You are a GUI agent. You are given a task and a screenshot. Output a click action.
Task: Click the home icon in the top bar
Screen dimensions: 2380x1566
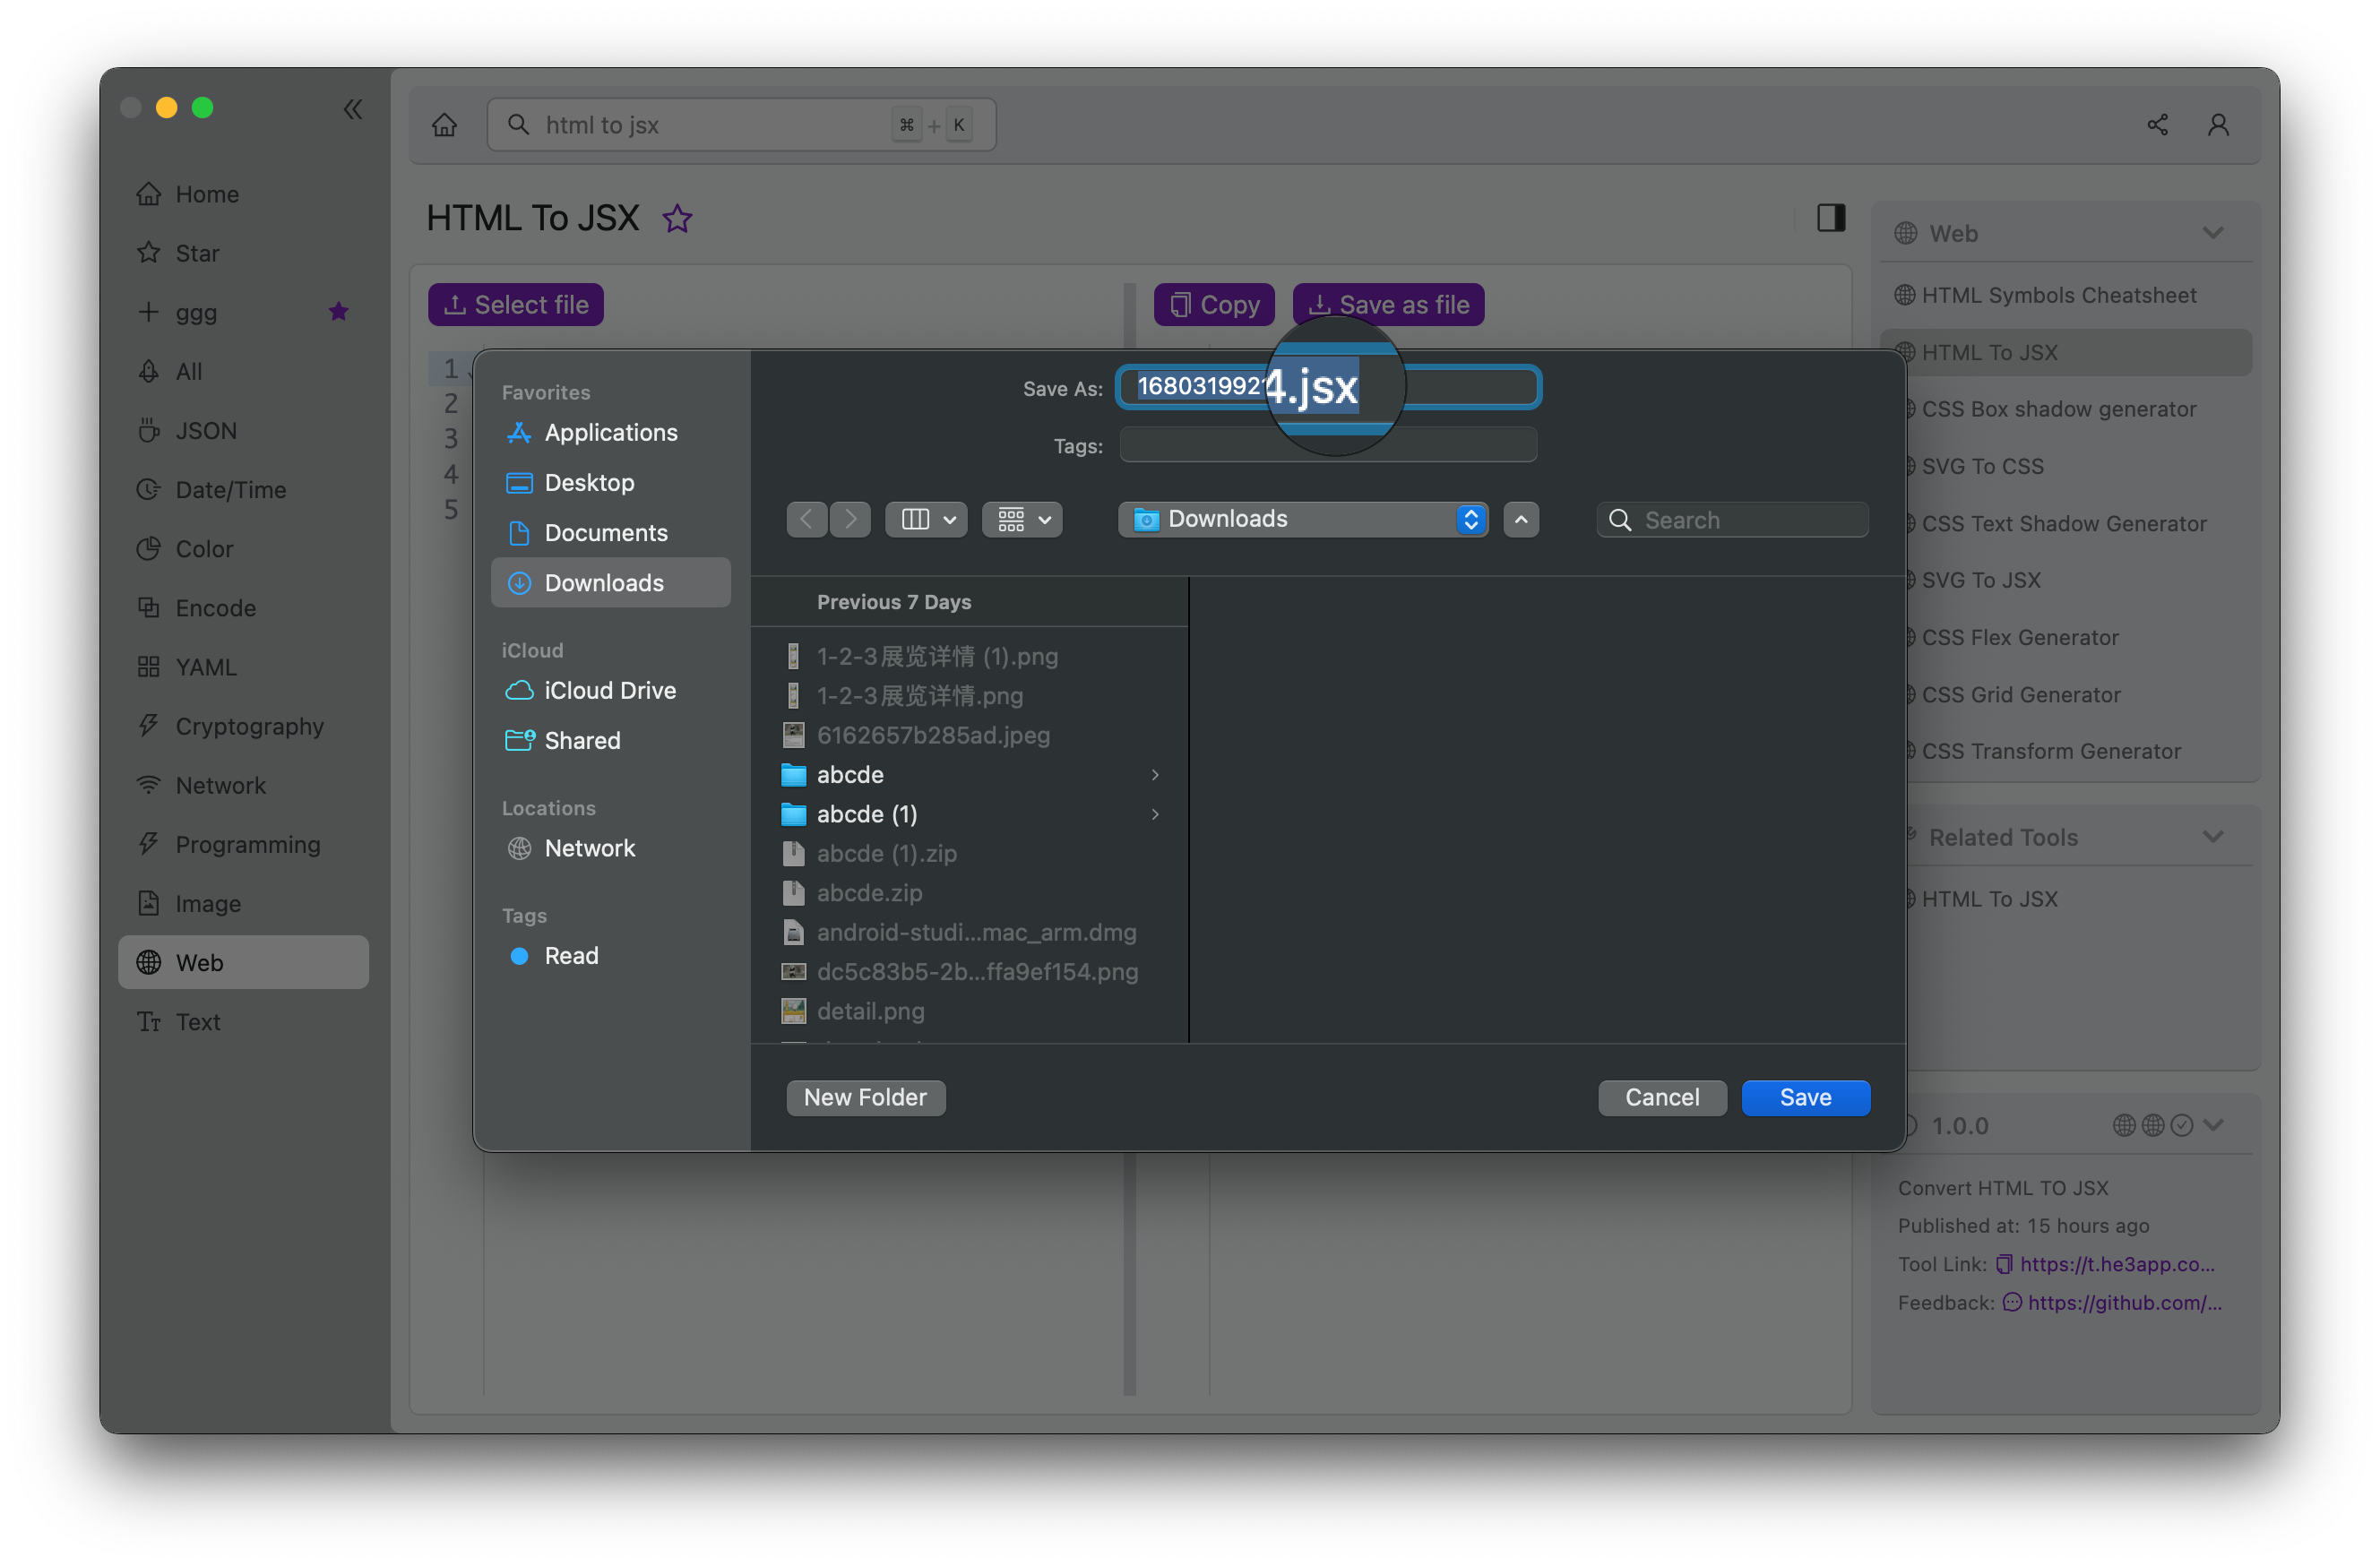pos(445,125)
